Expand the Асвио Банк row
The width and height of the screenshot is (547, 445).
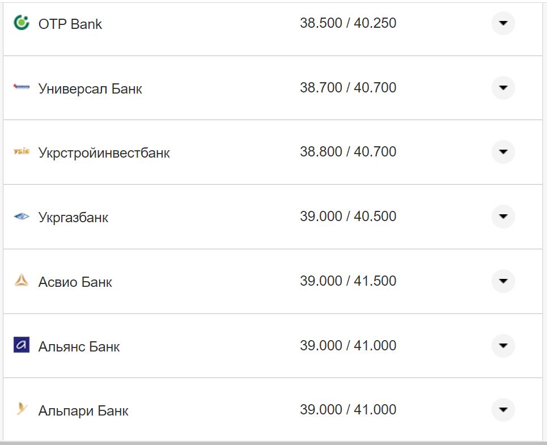[503, 281]
